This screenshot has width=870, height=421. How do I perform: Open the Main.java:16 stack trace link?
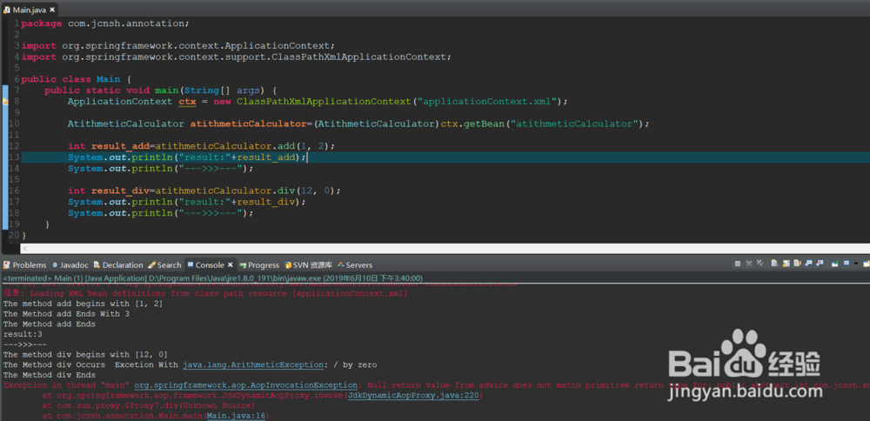click(x=236, y=416)
